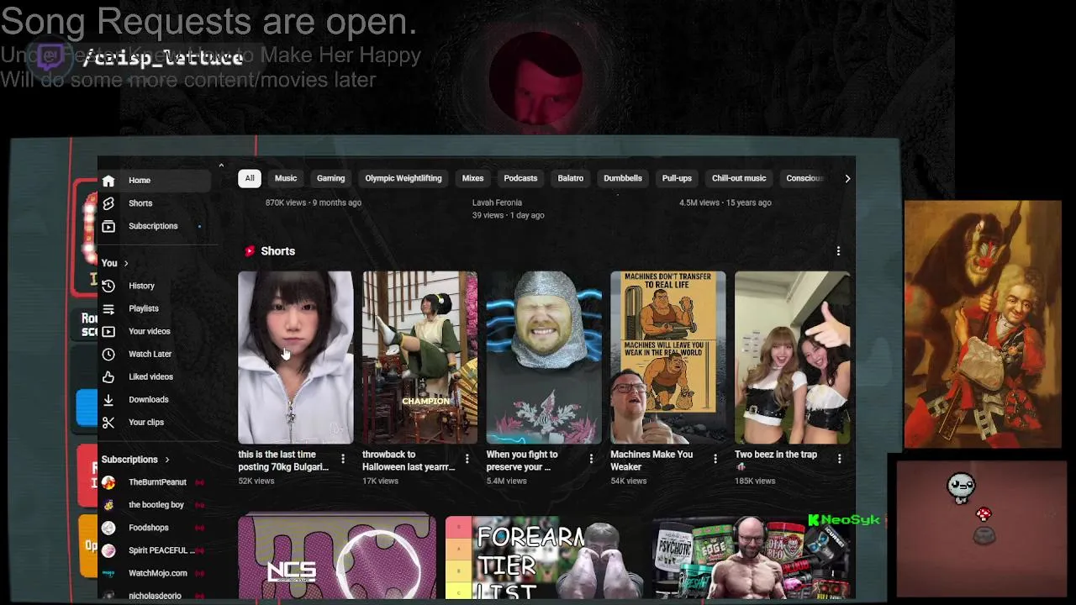Play the two girls posing short
Viewport: 1076px width, 605px height.
(792, 357)
